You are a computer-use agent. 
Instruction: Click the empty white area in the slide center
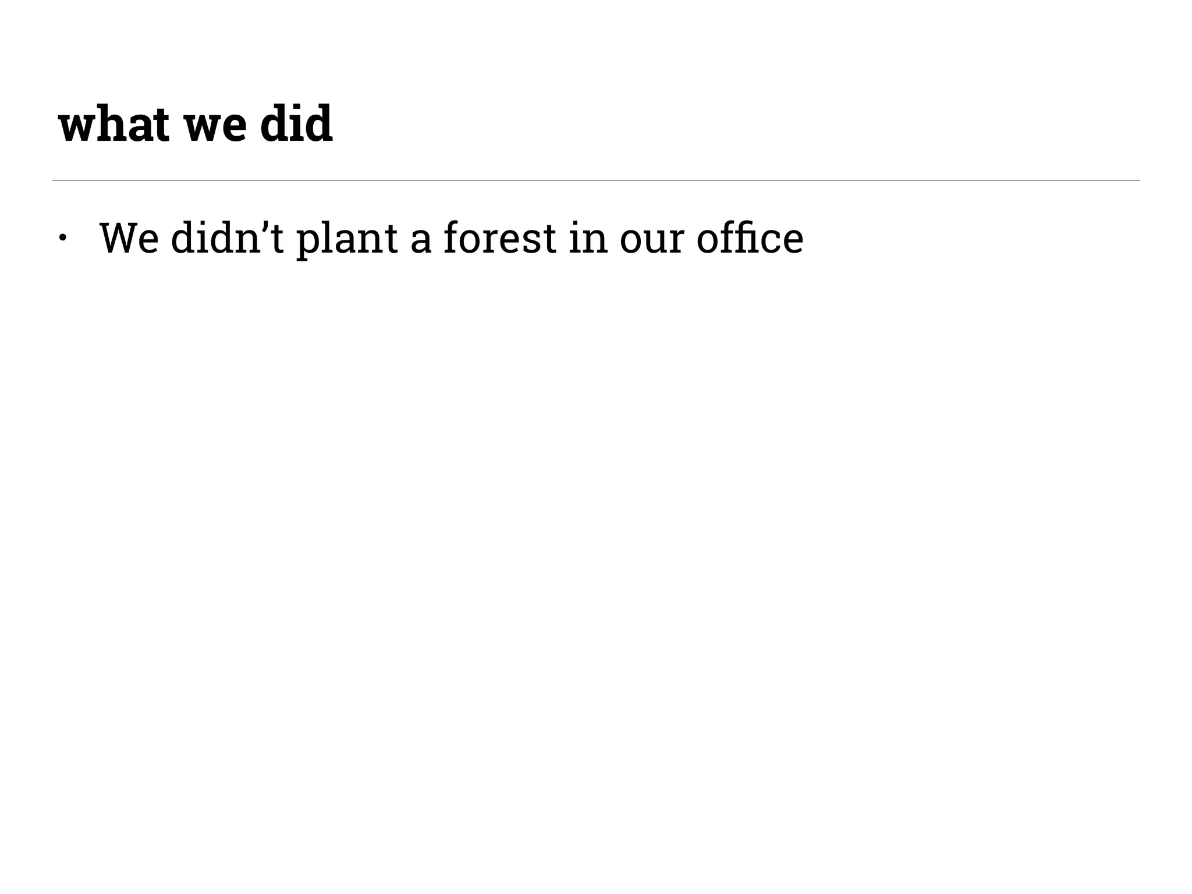tap(596, 524)
